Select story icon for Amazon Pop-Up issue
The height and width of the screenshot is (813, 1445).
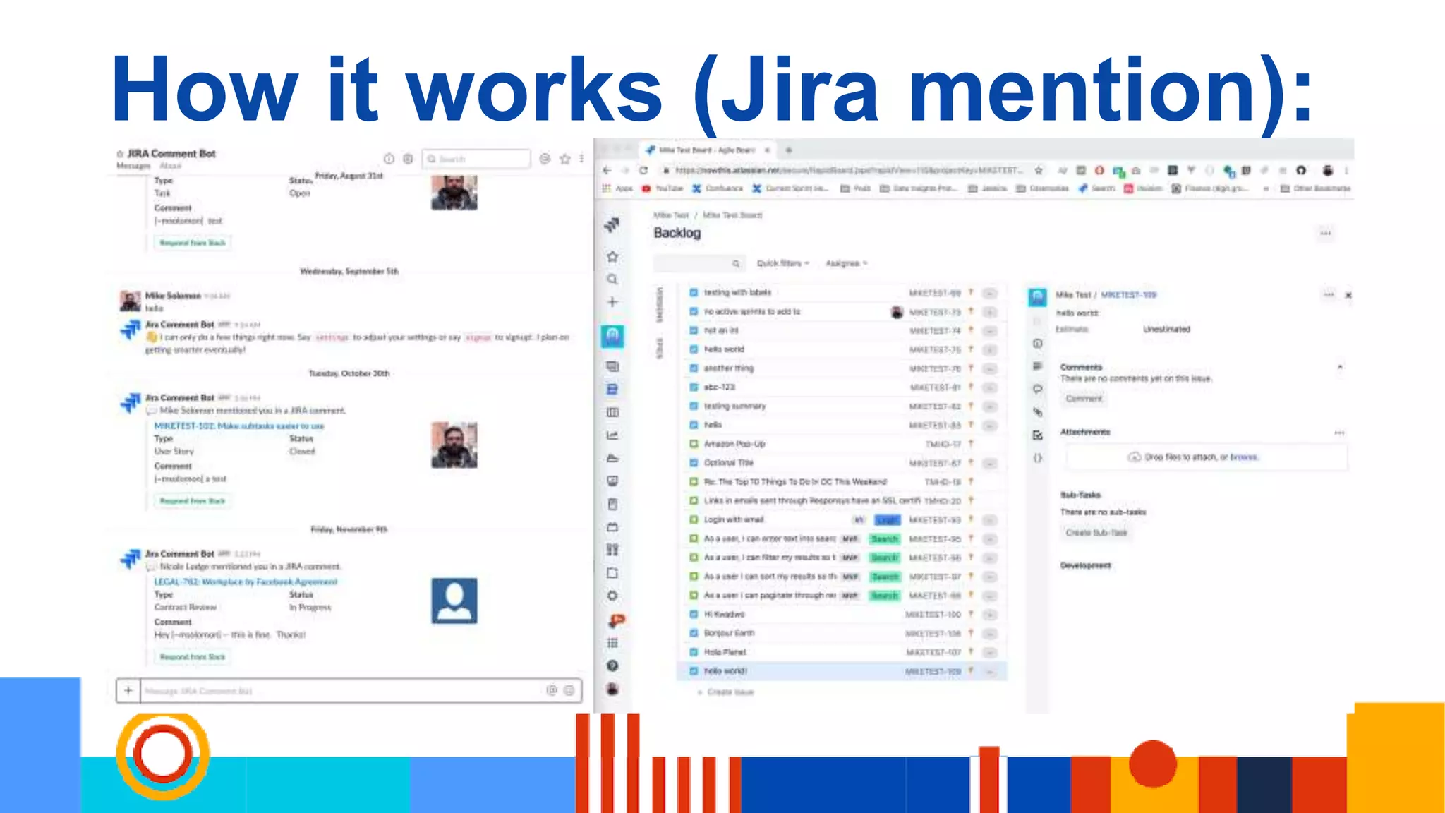pyautogui.click(x=694, y=444)
